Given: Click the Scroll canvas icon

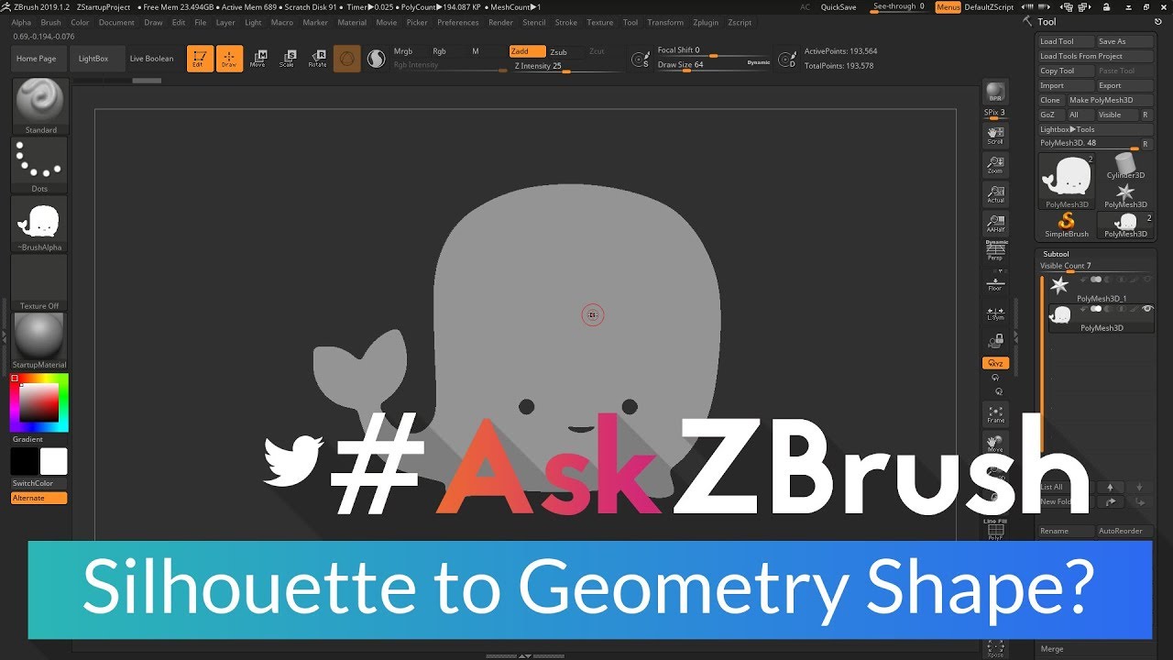Looking at the screenshot, I should click(995, 136).
